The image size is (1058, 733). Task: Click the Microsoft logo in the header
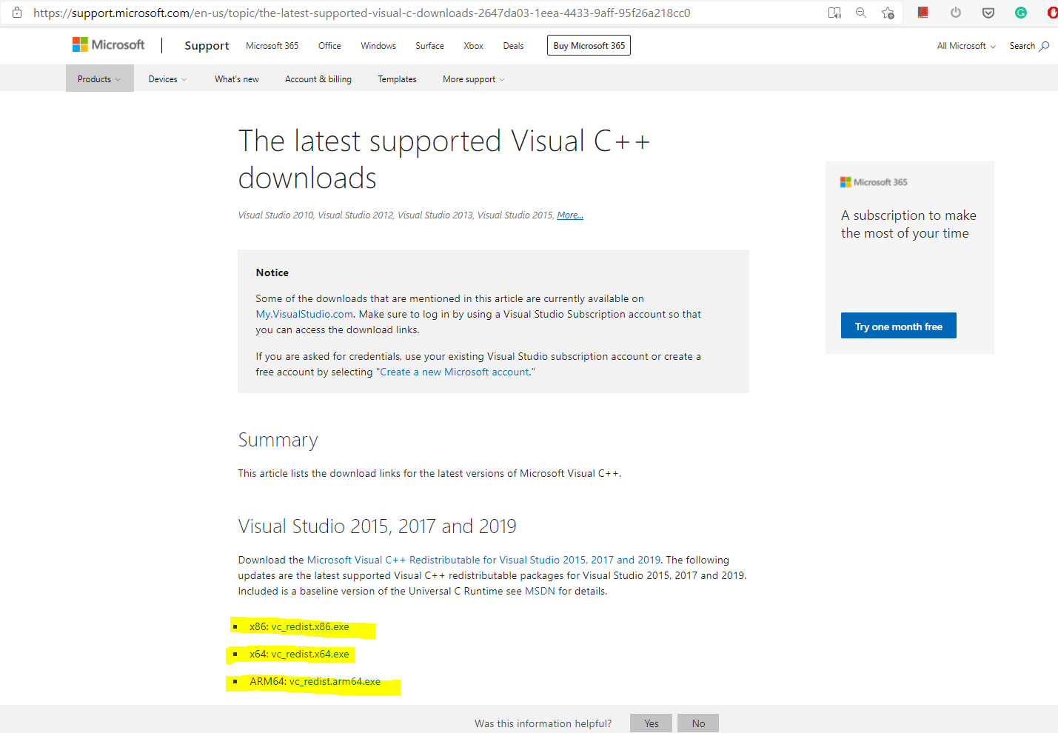tap(108, 45)
